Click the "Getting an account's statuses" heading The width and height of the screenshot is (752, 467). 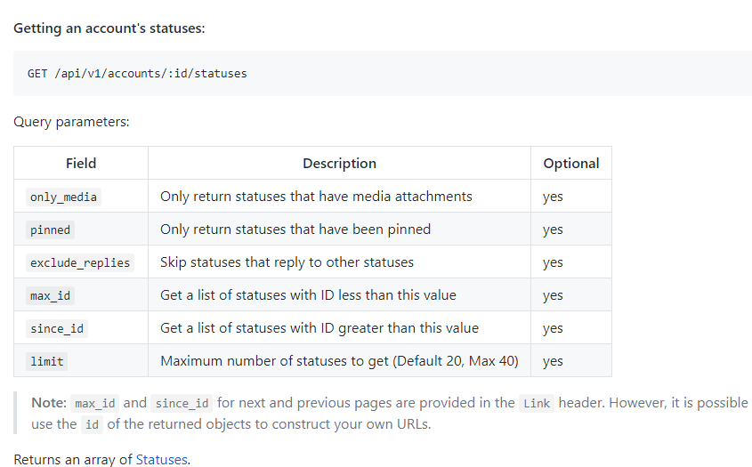(109, 28)
